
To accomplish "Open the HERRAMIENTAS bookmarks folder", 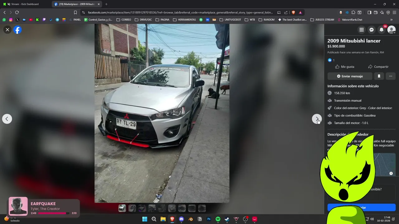I will coord(185,20).
